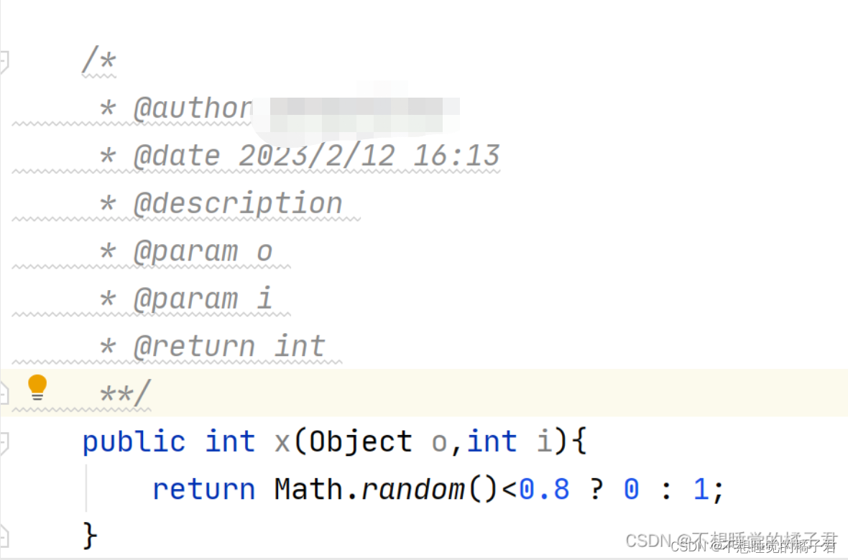Click the random method call
The width and height of the screenshot is (848, 560).
coord(413,490)
